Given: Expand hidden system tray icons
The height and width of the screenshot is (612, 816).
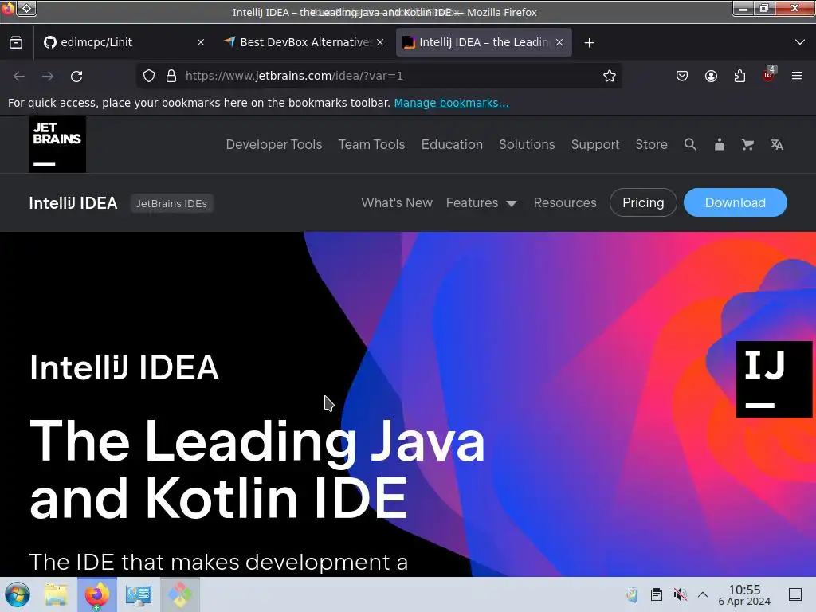Looking at the screenshot, I should pyautogui.click(x=703, y=594).
